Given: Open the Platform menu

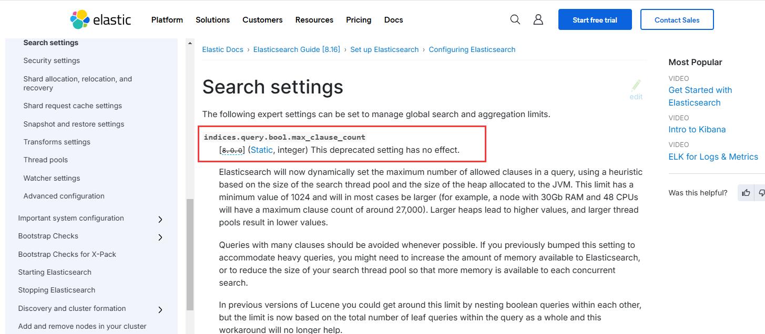Looking at the screenshot, I should pos(167,19).
